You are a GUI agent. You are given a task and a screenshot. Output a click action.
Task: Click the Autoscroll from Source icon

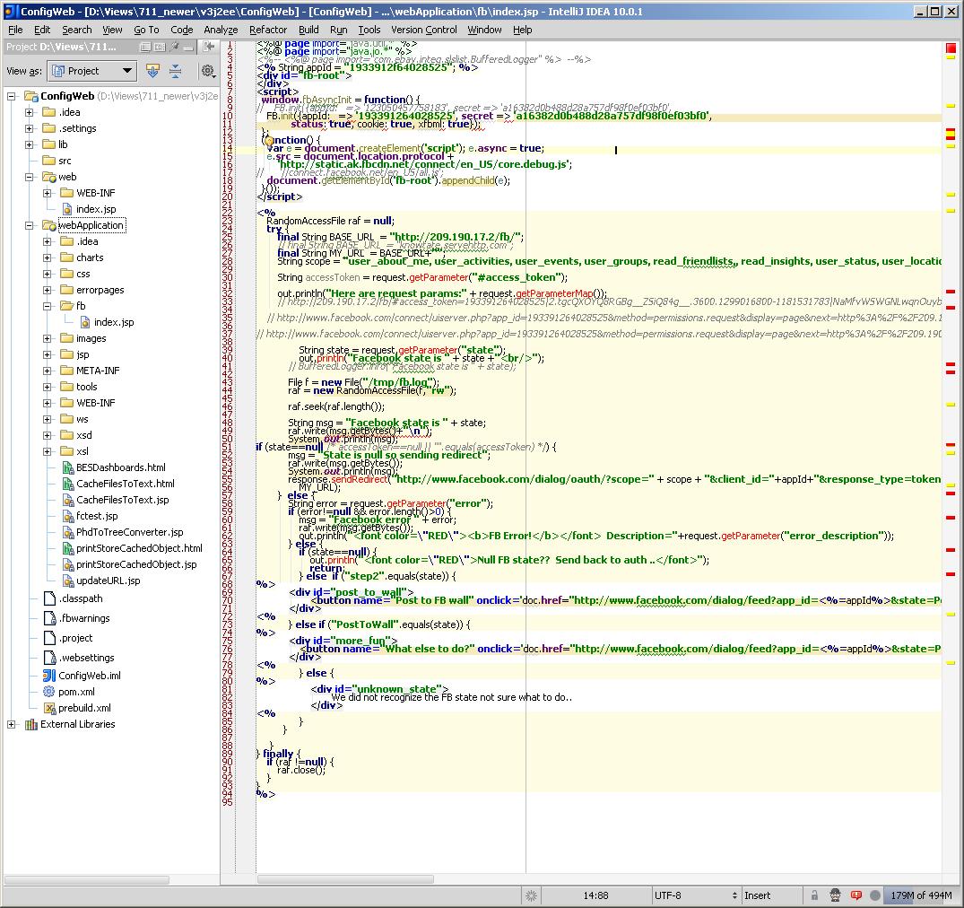[x=152, y=71]
